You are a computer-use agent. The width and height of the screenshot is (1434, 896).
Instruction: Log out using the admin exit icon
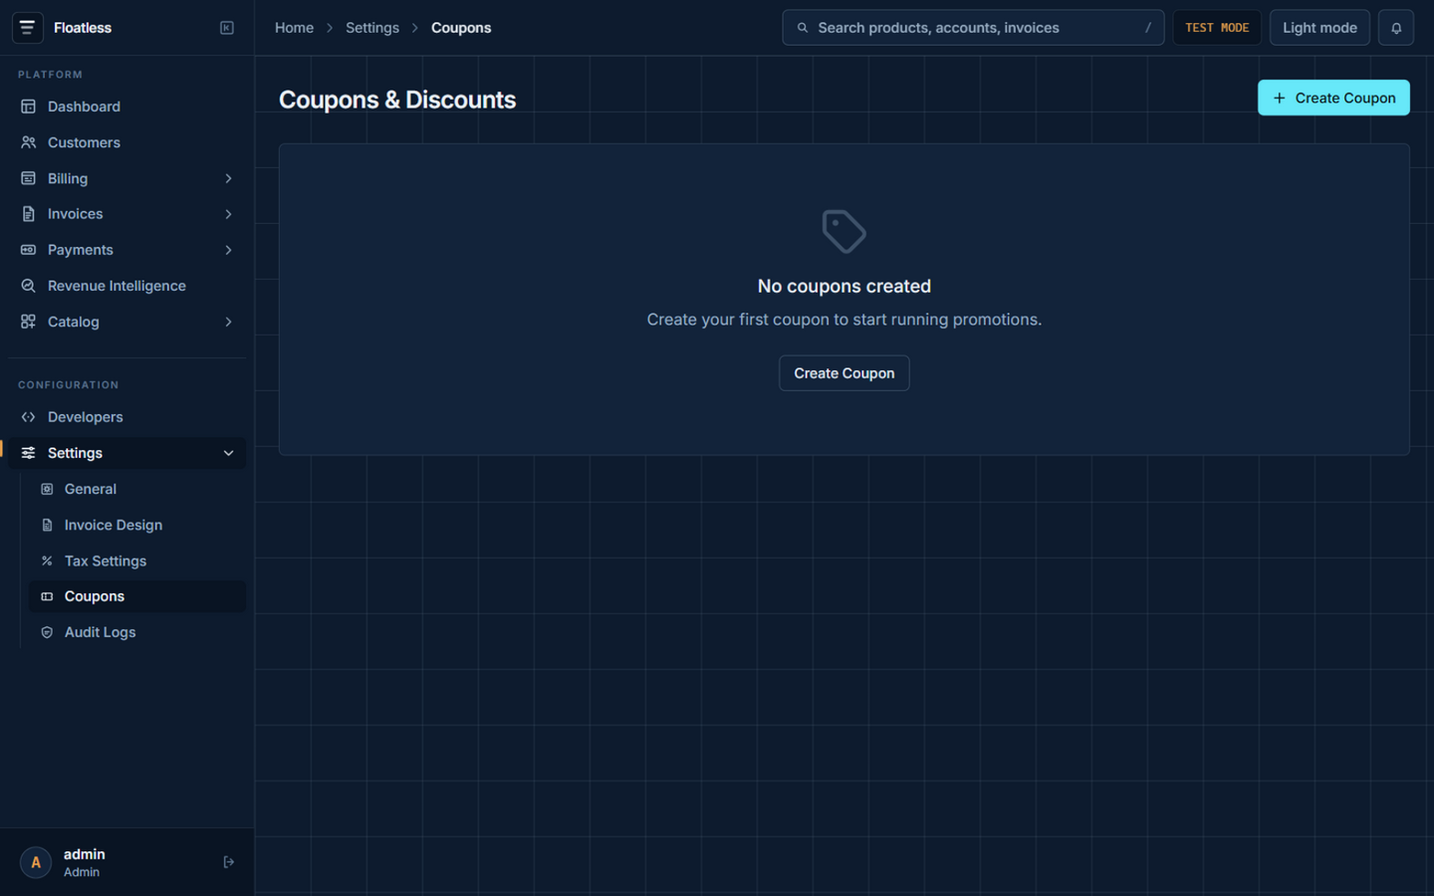228,862
